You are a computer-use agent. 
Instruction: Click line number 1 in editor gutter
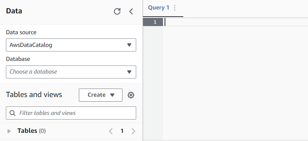click(153, 22)
